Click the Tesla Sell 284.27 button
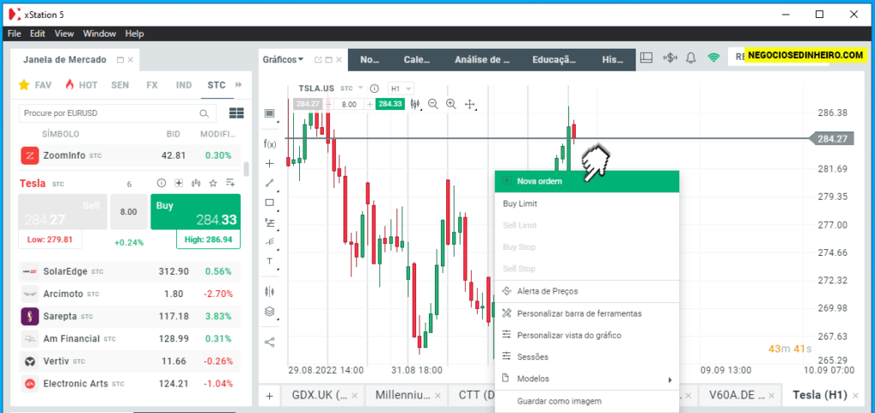Image resolution: width=875 pixels, height=413 pixels. (62, 212)
